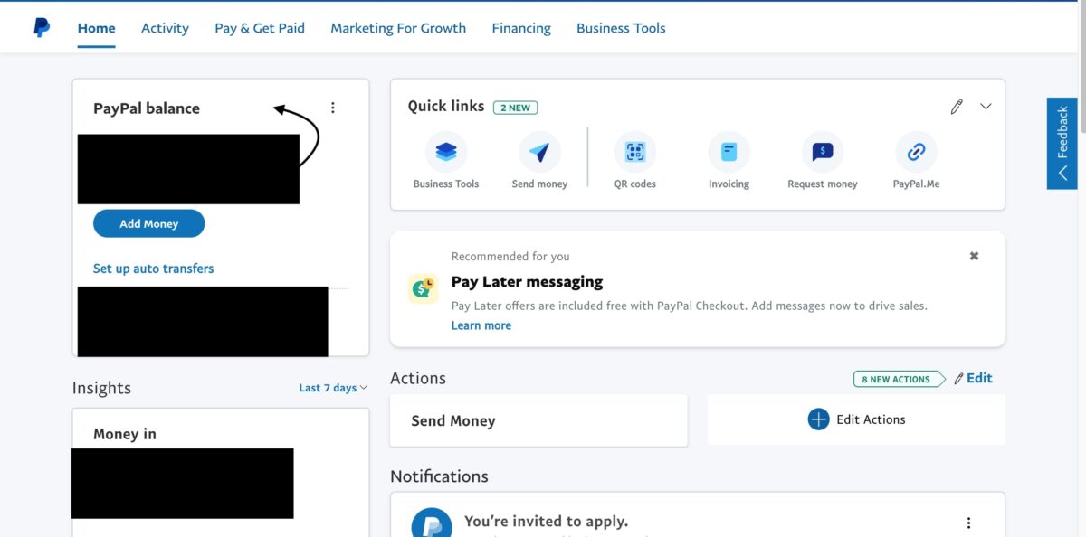This screenshot has width=1086, height=537.
Task: Click the Edit Actions plus button
Action: [818, 419]
